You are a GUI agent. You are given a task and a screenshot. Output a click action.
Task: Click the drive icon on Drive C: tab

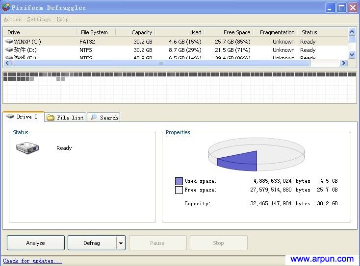(10, 117)
